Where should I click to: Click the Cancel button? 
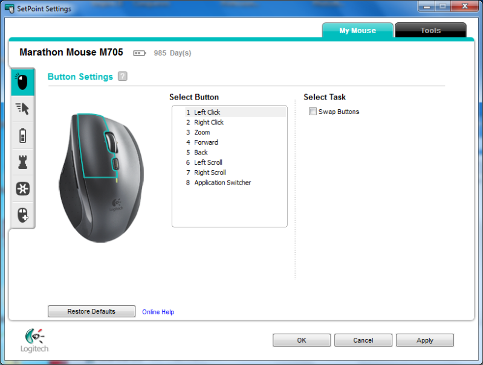point(363,340)
